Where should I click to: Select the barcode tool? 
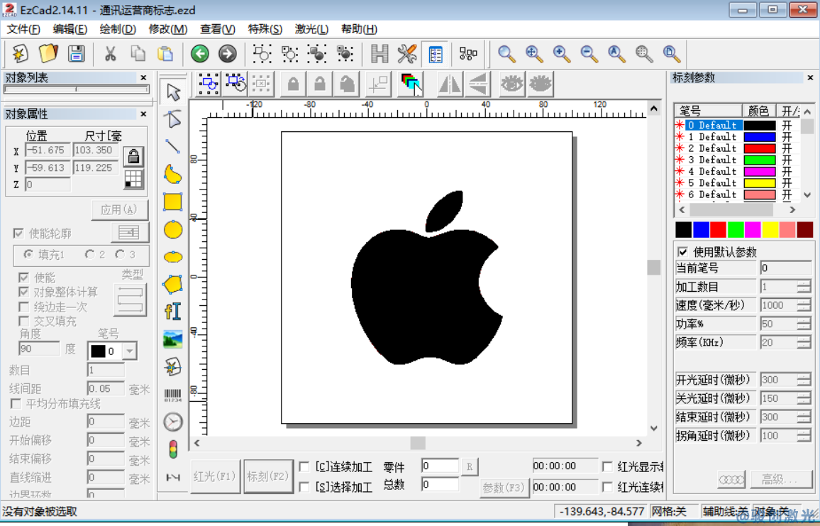tap(173, 395)
